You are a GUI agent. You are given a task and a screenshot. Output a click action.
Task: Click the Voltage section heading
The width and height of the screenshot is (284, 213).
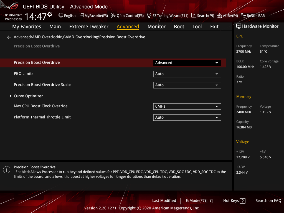(242, 142)
